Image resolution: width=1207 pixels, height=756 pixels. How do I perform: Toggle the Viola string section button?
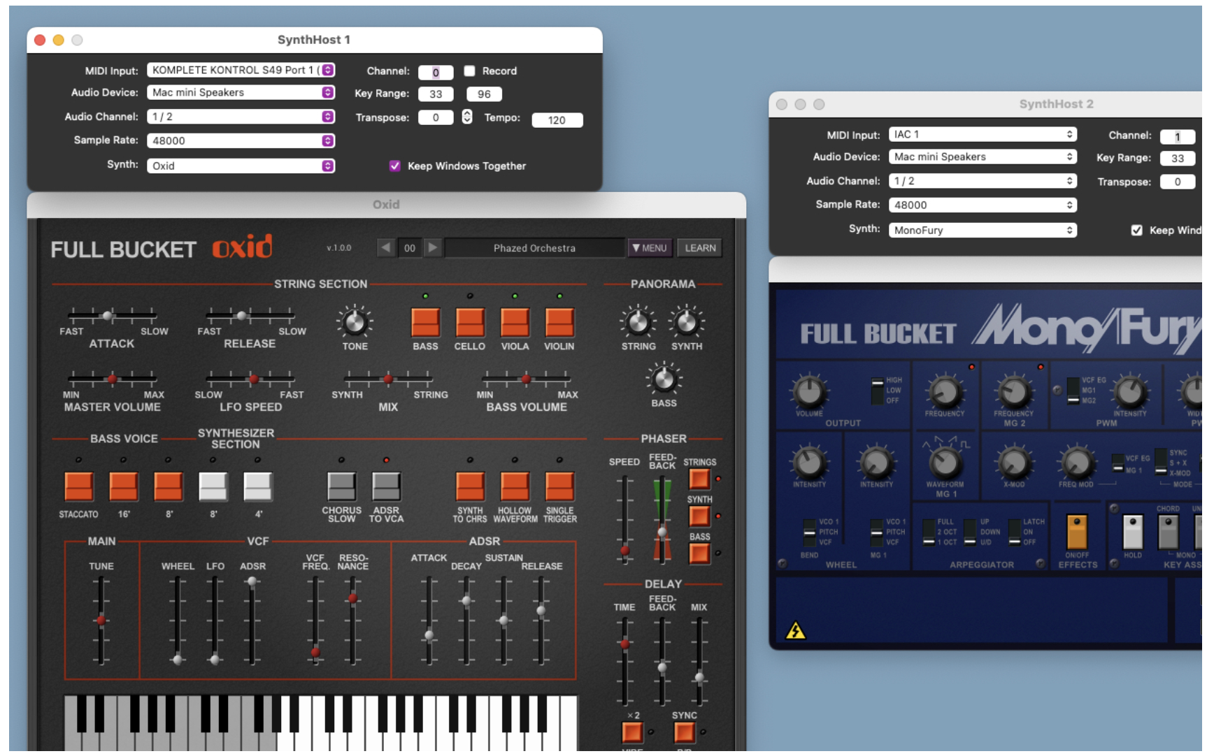tap(515, 322)
